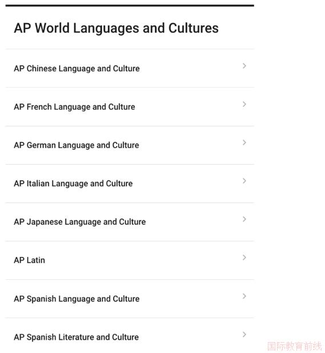Select AP Japanese Language and Culture
Viewport: 325px width, 353px height.
(80, 222)
